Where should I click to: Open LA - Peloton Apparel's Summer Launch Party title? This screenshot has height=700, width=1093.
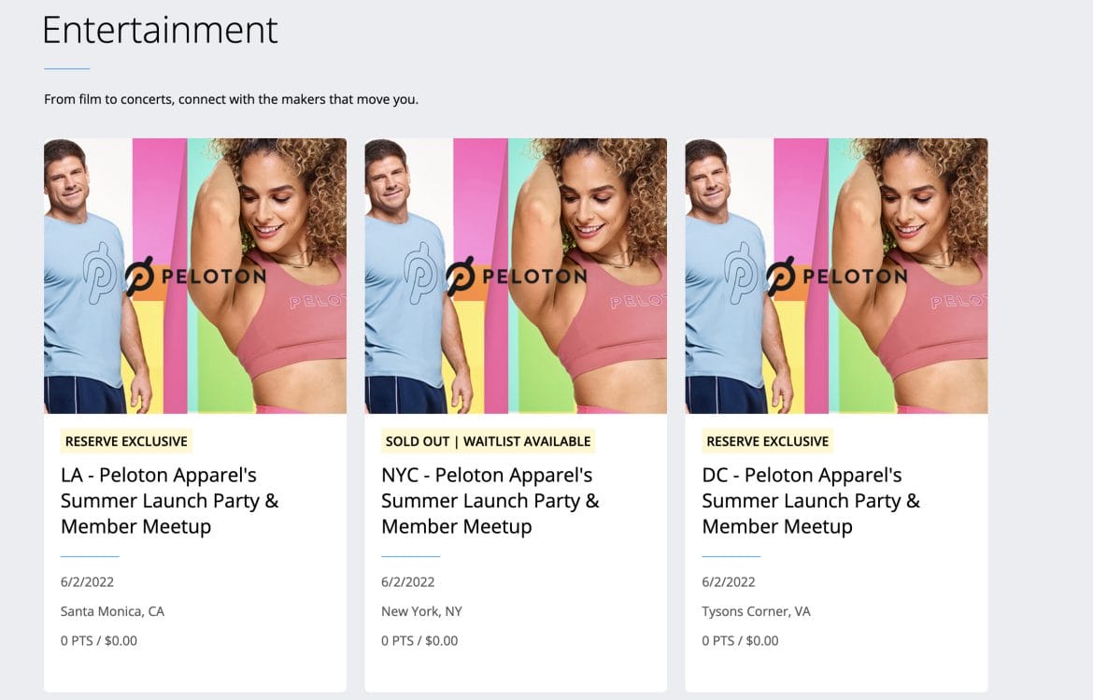[x=169, y=501]
